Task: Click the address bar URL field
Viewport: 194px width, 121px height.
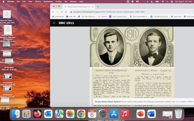Action: [x=109, y=12]
